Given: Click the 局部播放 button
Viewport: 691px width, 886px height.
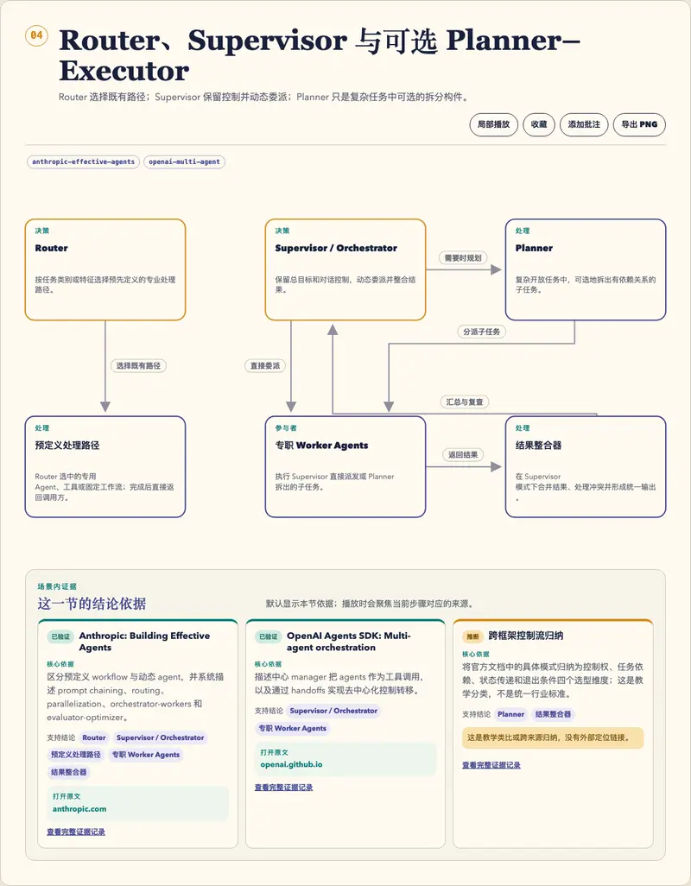Looking at the screenshot, I should click(493, 124).
